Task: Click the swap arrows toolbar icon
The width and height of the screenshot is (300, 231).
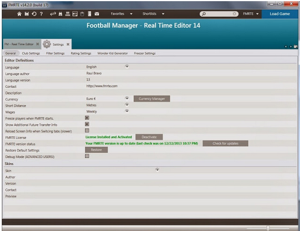Action: click(x=53, y=14)
